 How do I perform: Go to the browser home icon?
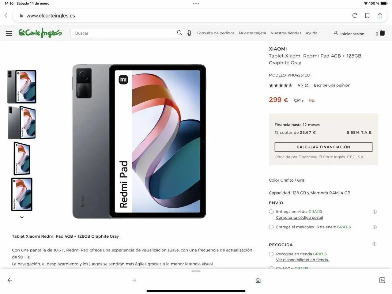pyautogui.click(x=258, y=280)
